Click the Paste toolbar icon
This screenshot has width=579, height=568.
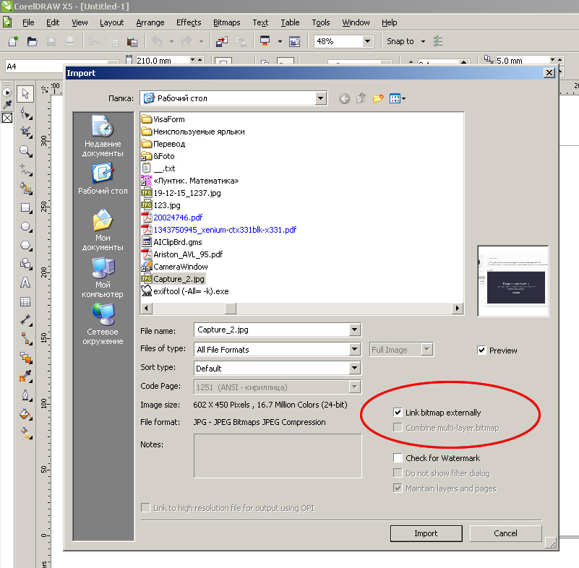[x=132, y=41]
